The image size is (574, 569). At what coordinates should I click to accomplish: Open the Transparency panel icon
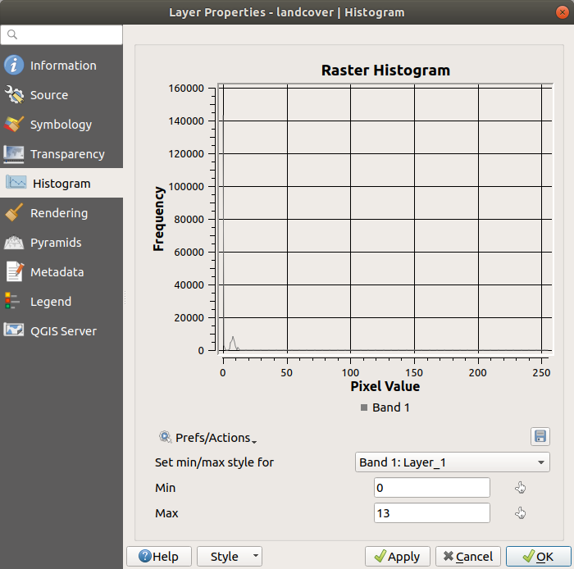14,154
